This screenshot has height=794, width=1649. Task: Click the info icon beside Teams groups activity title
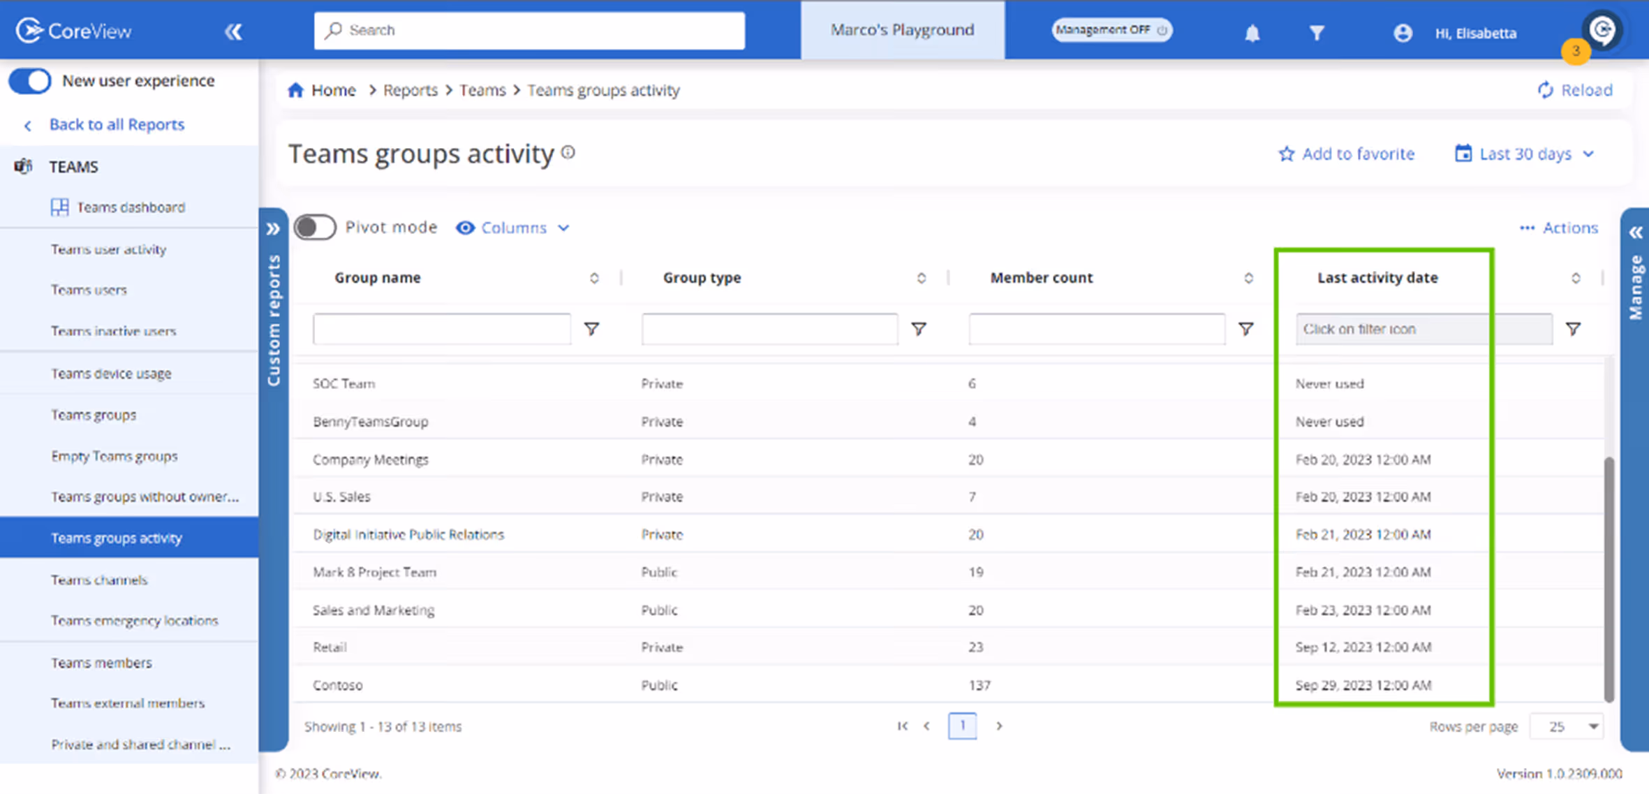(x=568, y=153)
